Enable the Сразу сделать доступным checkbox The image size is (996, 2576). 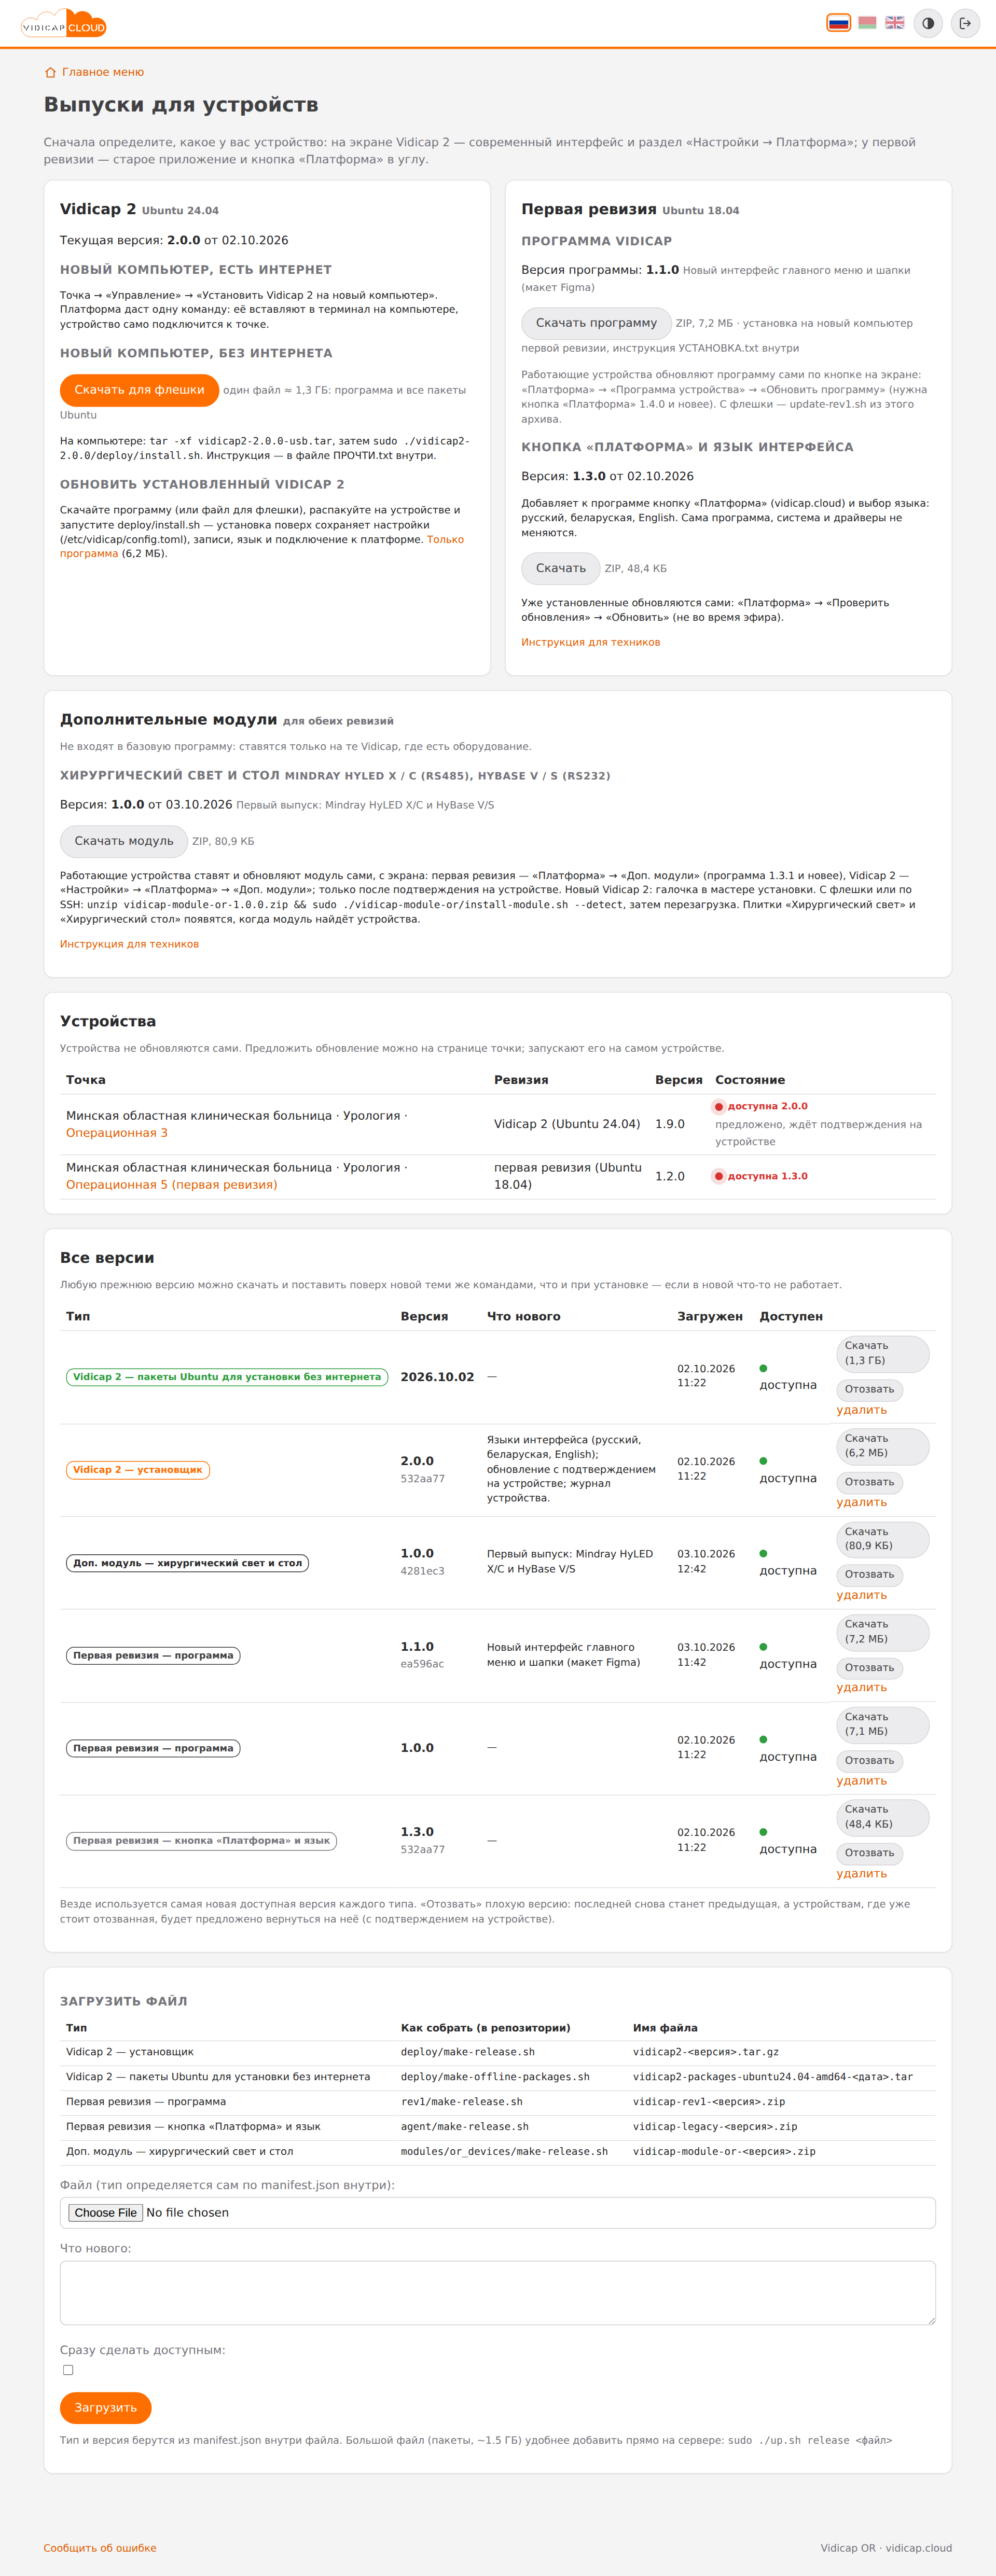(68, 2370)
